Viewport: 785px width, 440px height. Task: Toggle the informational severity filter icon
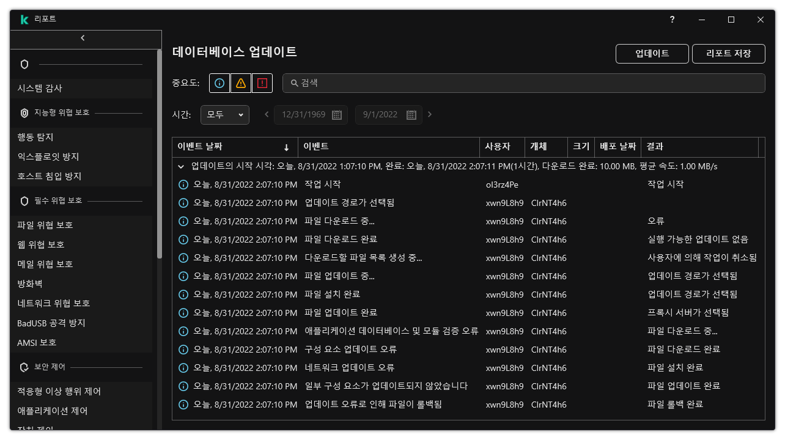(x=219, y=83)
